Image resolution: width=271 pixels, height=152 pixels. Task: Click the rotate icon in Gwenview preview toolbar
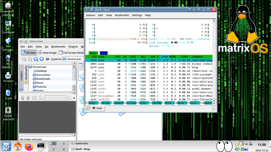click(34, 98)
